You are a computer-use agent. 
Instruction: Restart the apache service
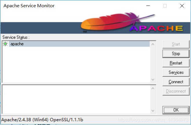coord(176,63)
